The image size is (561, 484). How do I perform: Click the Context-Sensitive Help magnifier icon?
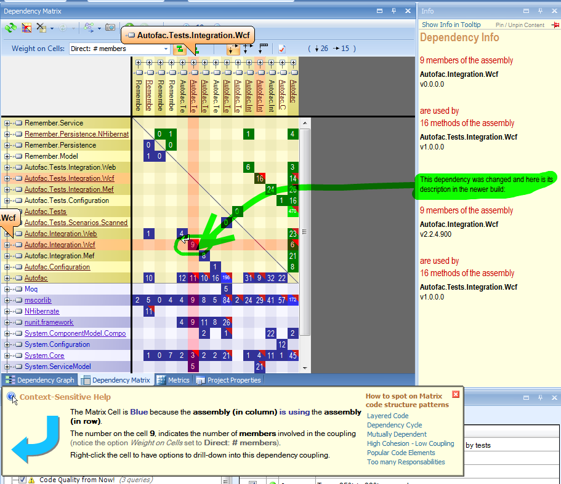[x=12, y=397]
